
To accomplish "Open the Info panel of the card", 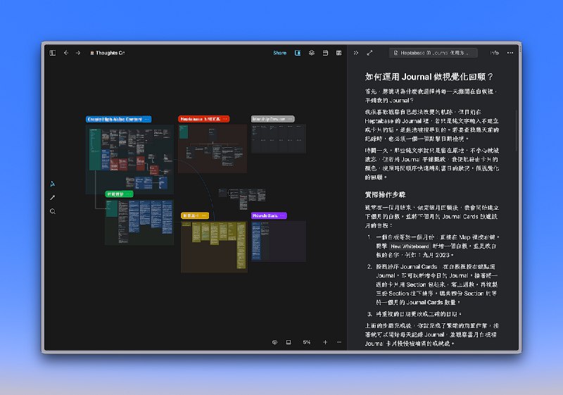I will pyautogui.click(x=495, y=53).
